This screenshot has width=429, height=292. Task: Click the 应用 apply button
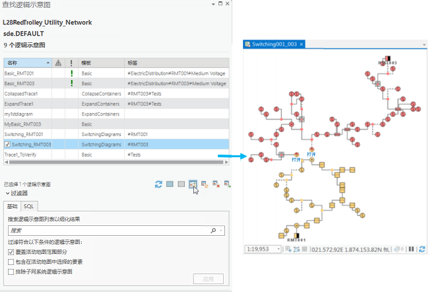point(208,279)
